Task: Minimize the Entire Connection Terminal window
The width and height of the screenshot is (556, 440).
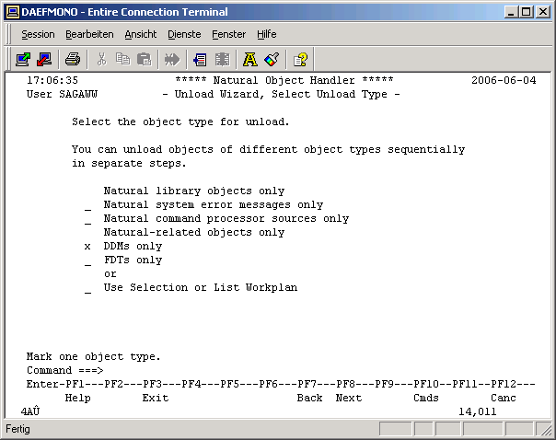Action: 511,12
